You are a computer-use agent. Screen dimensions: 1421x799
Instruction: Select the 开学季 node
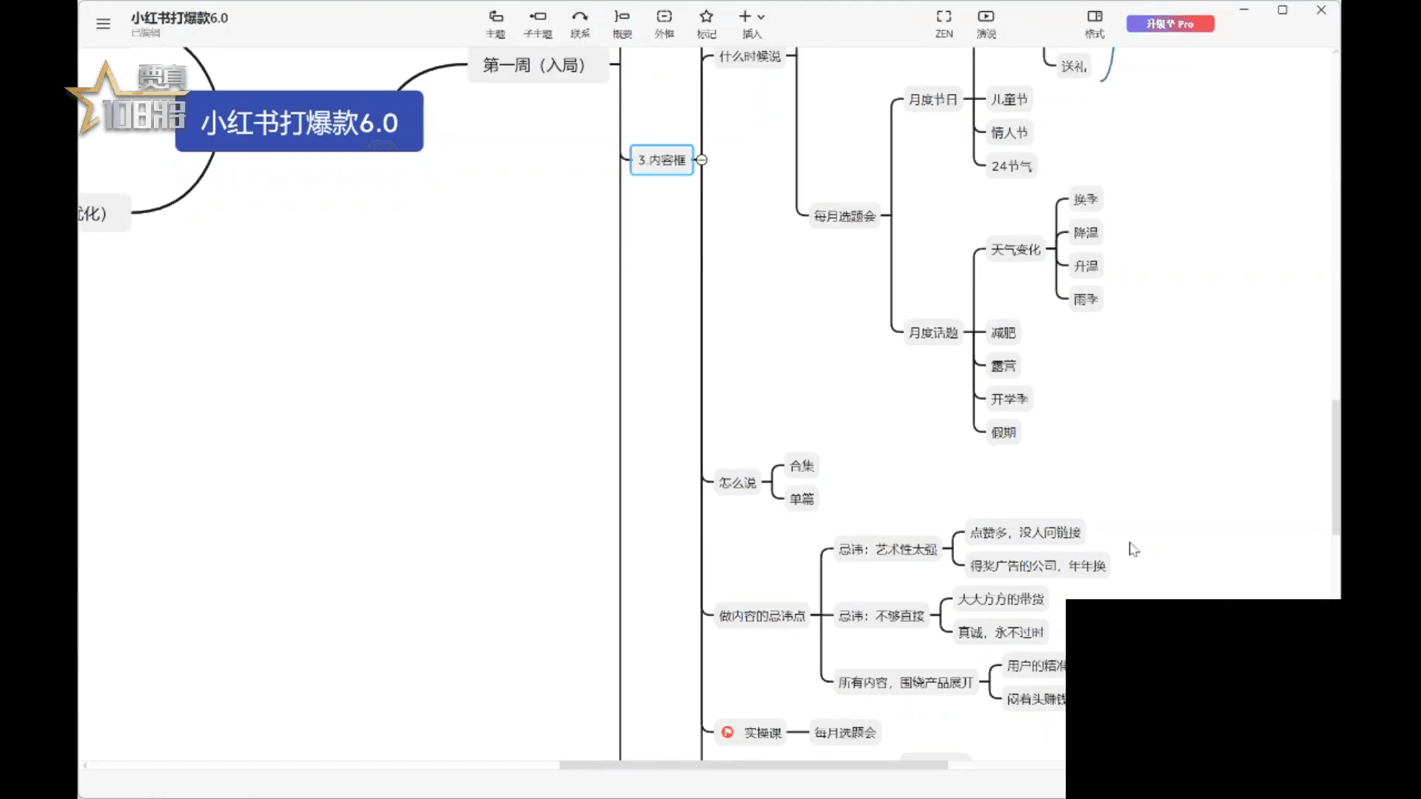[x=1009, y=399]
